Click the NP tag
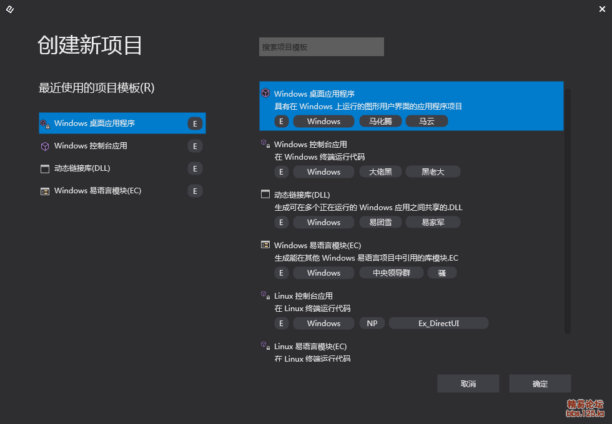 pos(372,323)
